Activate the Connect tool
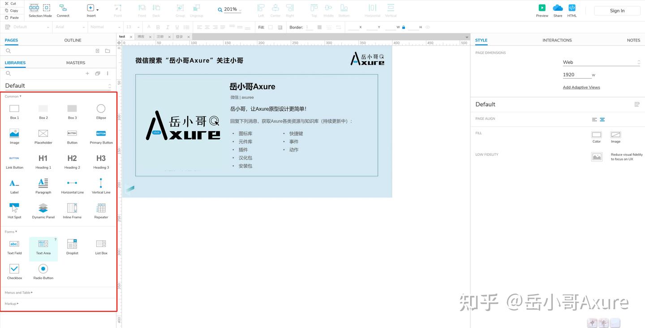Screen dimensions: 645x328 63,10
